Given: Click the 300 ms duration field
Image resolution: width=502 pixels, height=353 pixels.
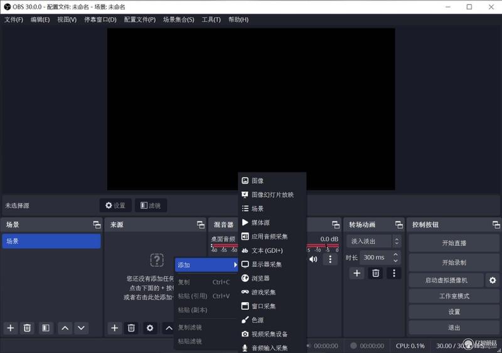Looking at the screenshot, I should [x=376, y=257].
